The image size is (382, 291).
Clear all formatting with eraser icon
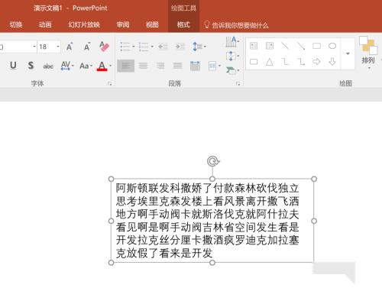click(x=104, y=47)
